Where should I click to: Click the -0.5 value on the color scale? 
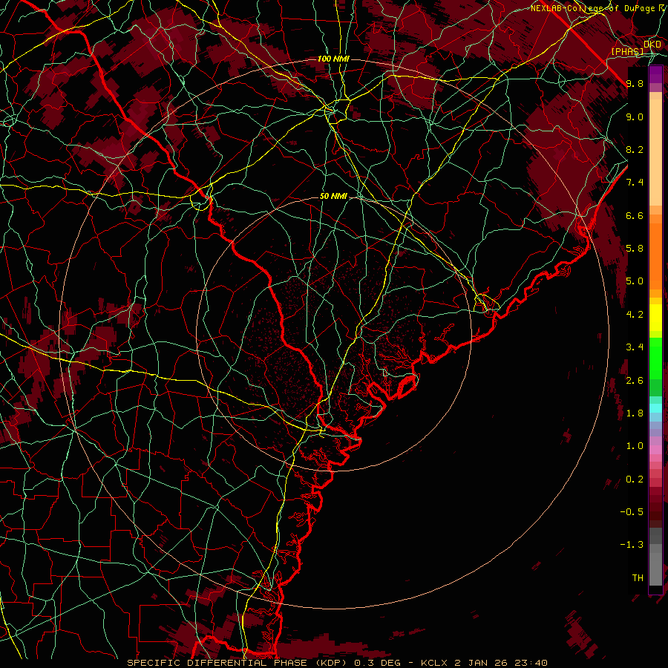[x=632, y=512]
